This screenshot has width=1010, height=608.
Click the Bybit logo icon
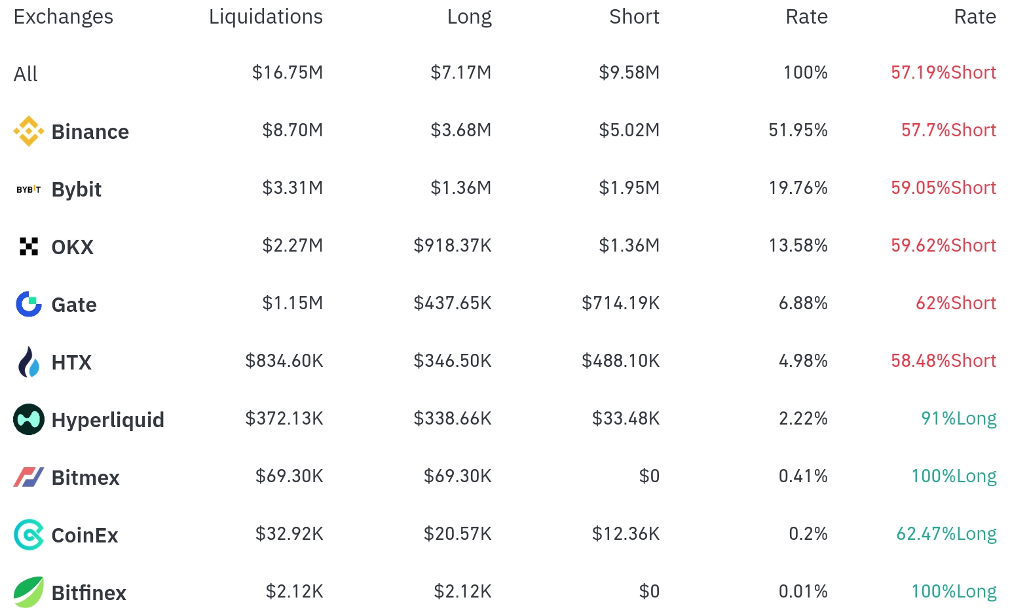[x=28, y=189]
